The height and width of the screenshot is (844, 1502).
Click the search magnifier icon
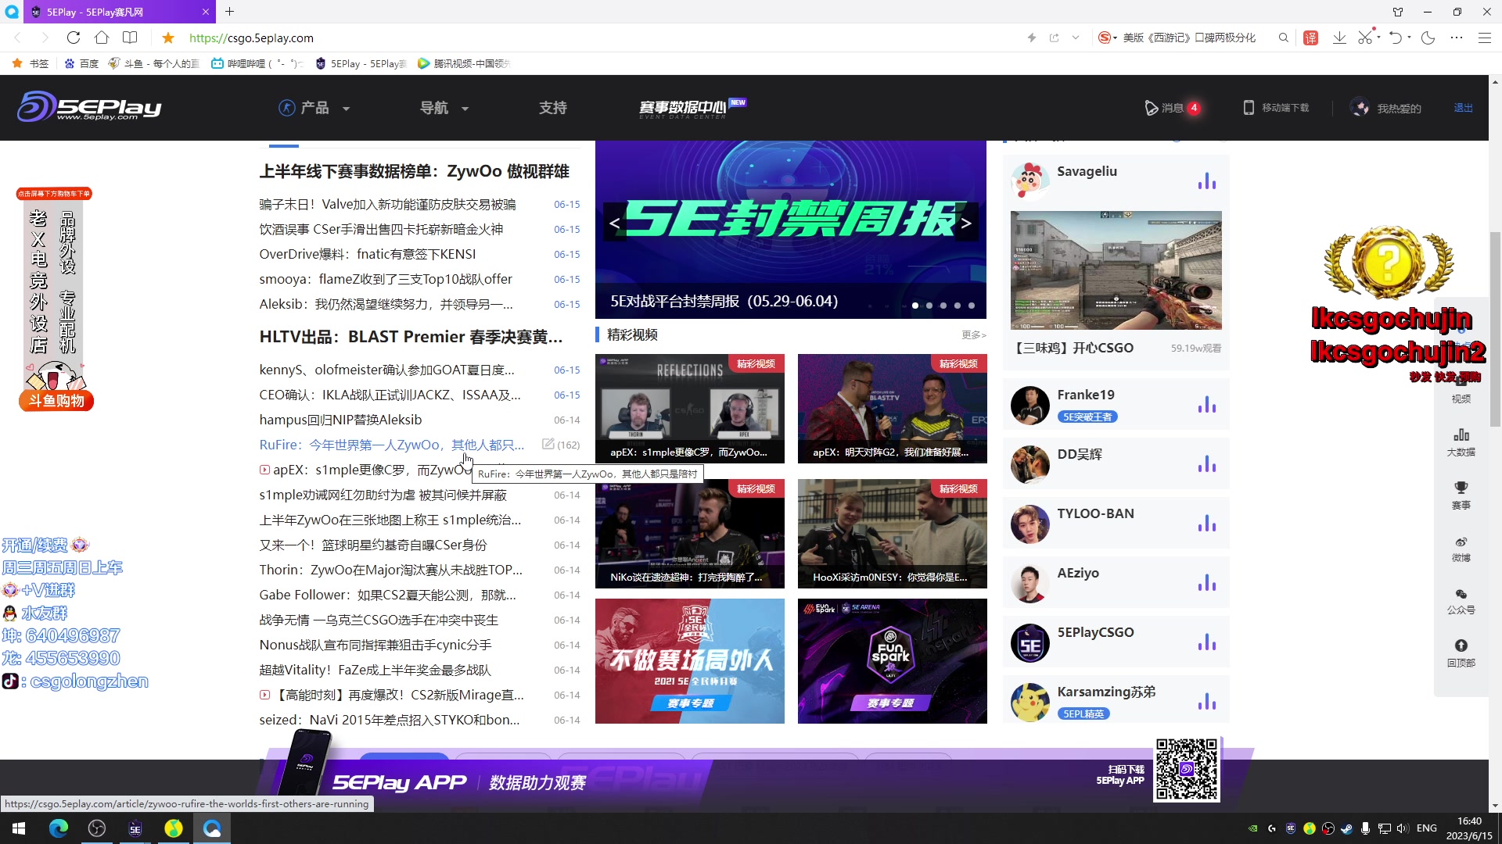(1283, 38)
